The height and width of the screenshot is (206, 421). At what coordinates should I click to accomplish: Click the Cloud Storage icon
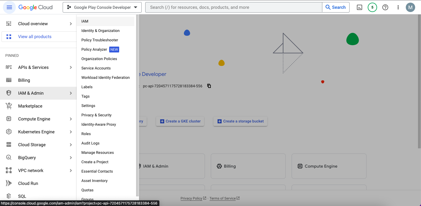click(9, 145)
